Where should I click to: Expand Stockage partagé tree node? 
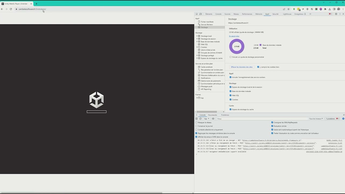197,56
